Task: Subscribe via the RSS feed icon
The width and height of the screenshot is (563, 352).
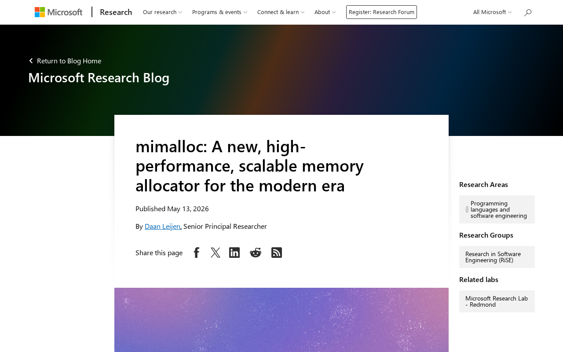Action: pos(277,253)
